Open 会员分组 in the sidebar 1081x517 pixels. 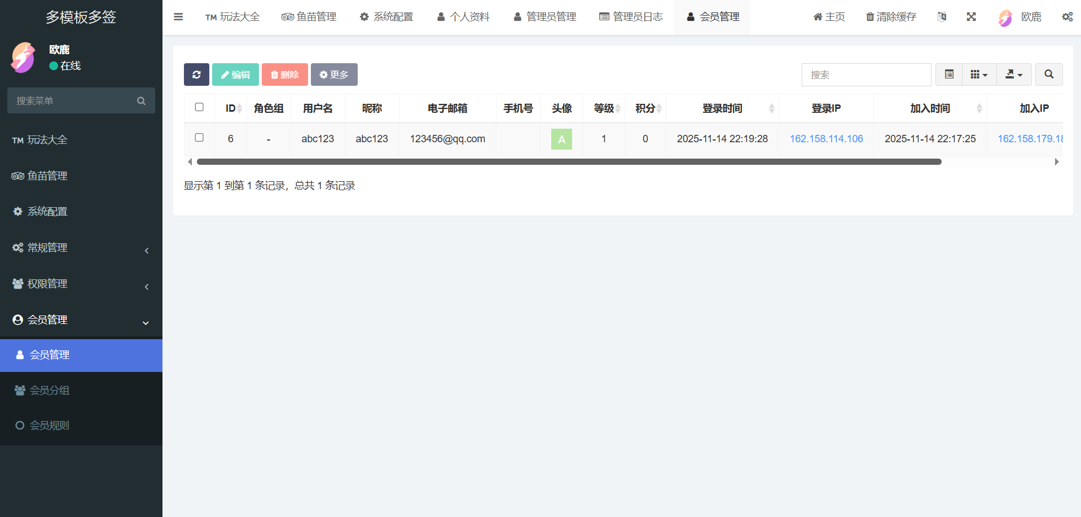[x=50, y=391]
